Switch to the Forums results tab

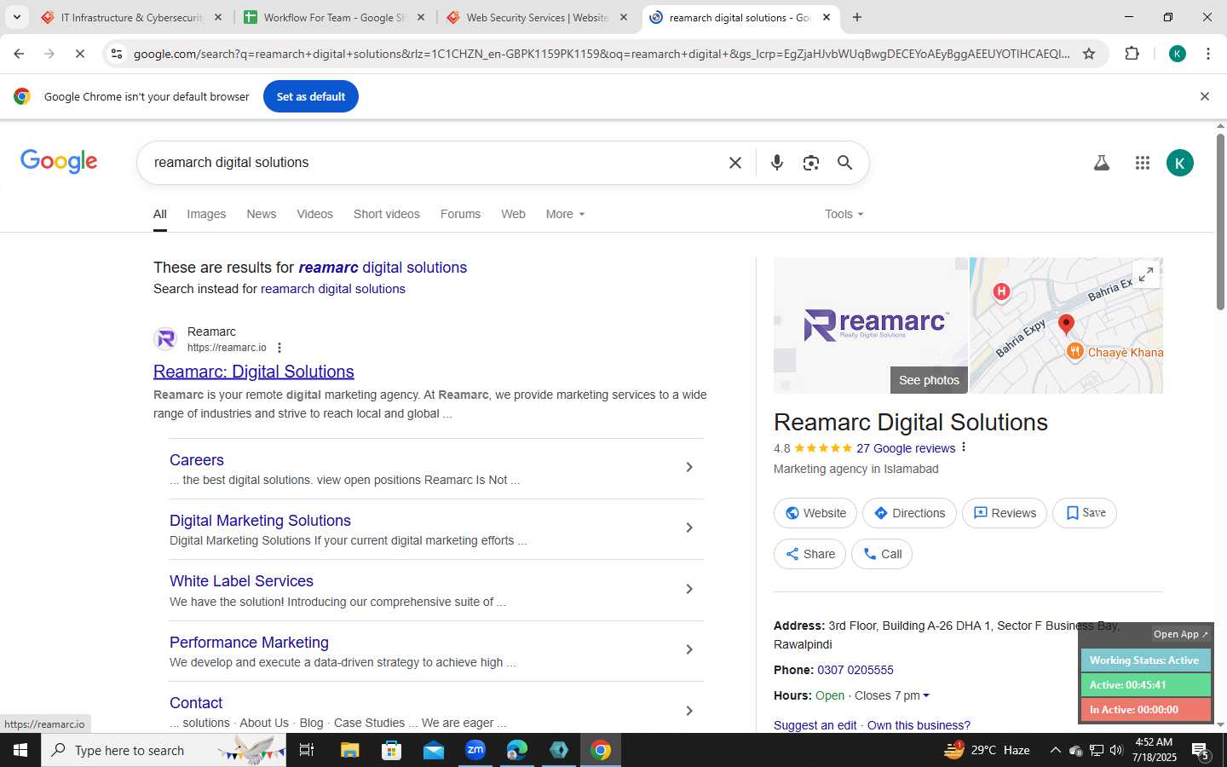[x=460, y=214]
